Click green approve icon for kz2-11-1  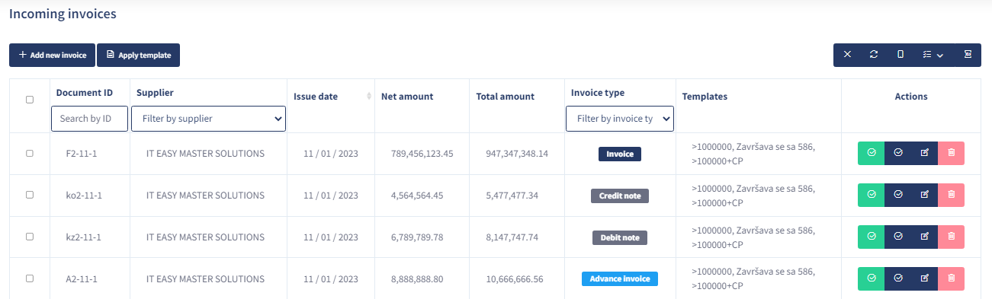(x=871, y=237)
